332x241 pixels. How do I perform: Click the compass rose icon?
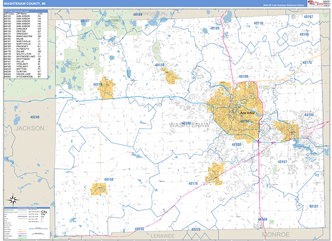click(12, 200)
